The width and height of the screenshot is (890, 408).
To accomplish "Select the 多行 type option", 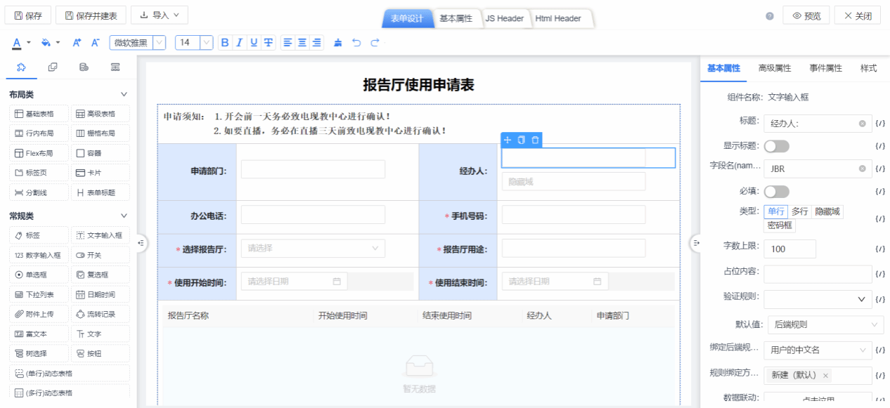I will (799, 211).
